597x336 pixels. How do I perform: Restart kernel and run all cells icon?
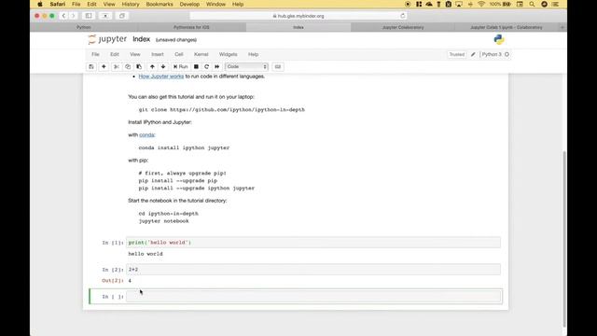tap(217, 66)
